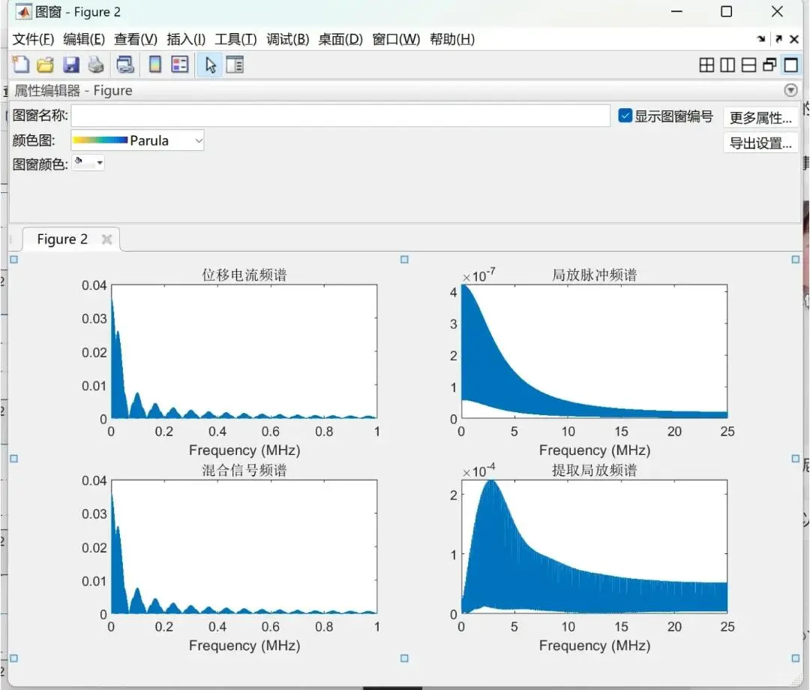This screenshot has height=690, width=810.
Task: Select the arrow selection tool
Action: [x=210, y=65]
